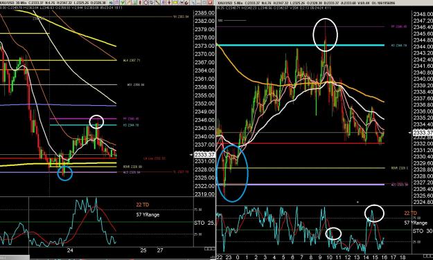433x260 pixels.
Task: Click STO 30 stochastic label on right chart
Action: pos(423,231)
